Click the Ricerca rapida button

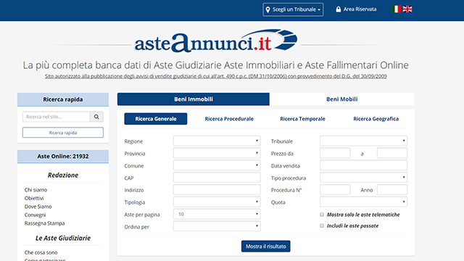coord(63,133)
